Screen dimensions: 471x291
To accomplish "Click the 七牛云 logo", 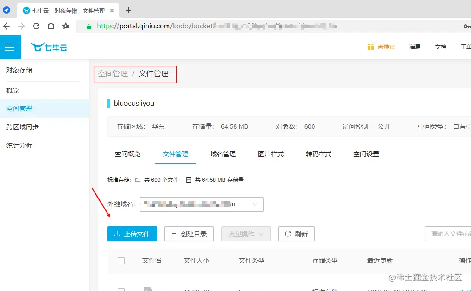I will point(49,47).
